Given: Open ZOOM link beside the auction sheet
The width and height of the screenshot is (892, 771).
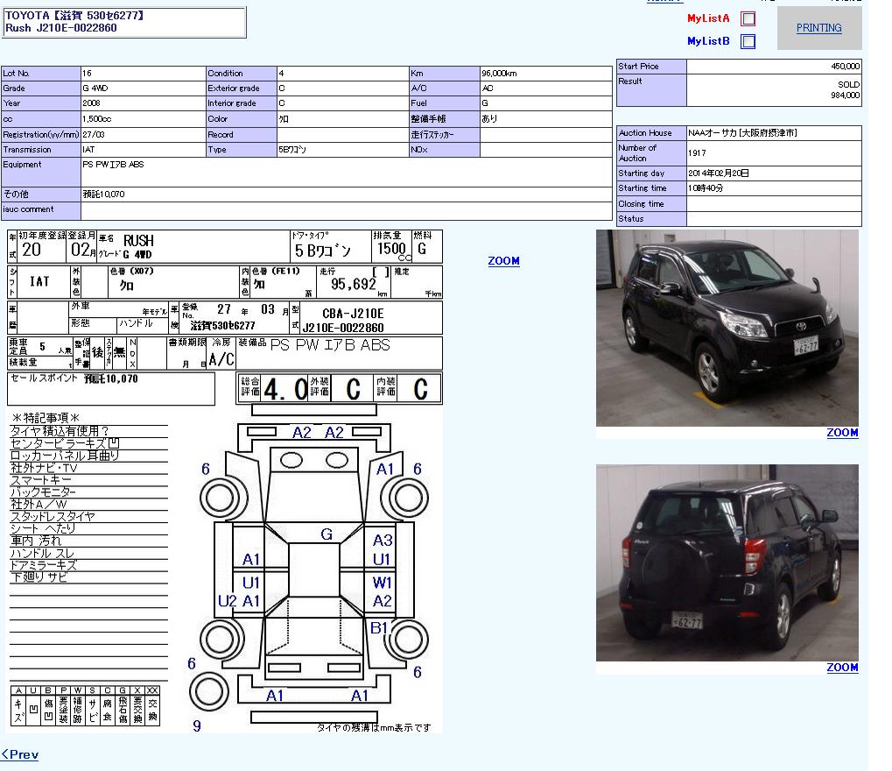Looking at the screenshot, I should [503, 261].
